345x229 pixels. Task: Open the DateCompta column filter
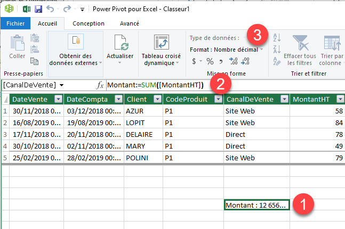(x=118, y=99)
